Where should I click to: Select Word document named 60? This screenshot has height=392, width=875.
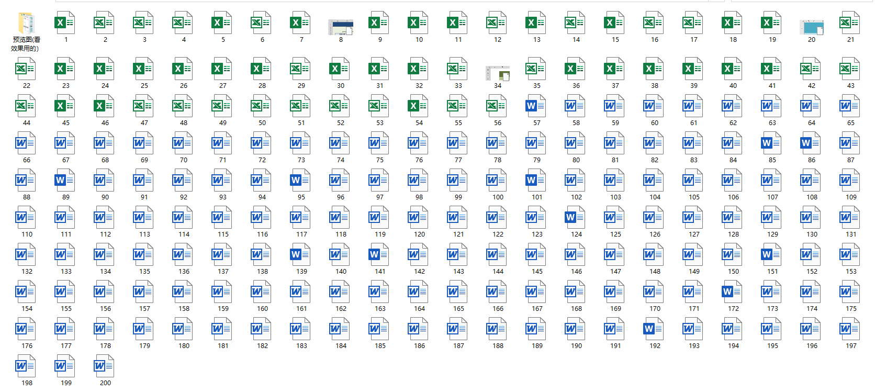pyautogui.click(x=654, y=107)
